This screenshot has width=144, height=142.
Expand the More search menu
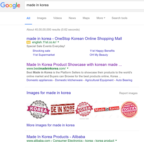[101, 18]
